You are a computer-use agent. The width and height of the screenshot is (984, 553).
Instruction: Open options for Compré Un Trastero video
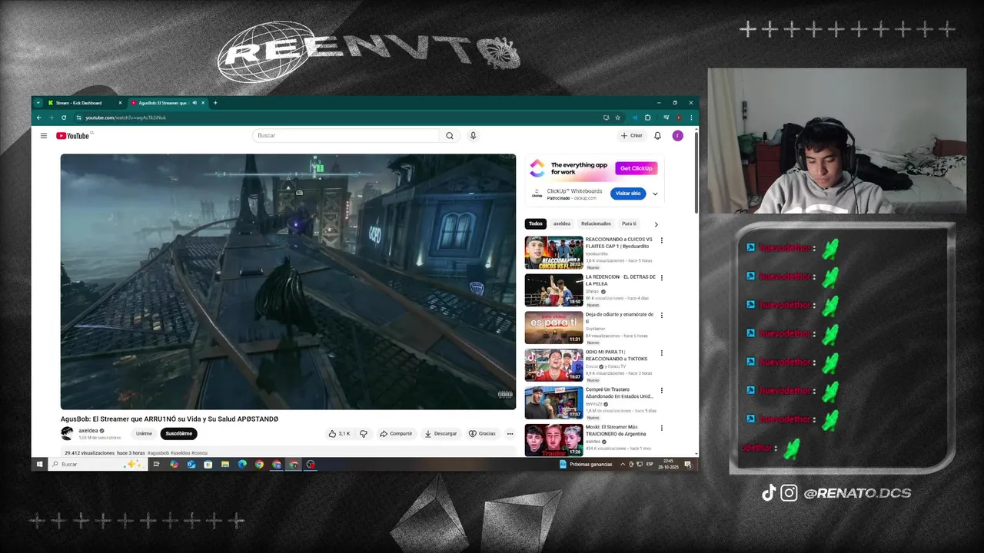pyautogui.click(x=661, y=391)
